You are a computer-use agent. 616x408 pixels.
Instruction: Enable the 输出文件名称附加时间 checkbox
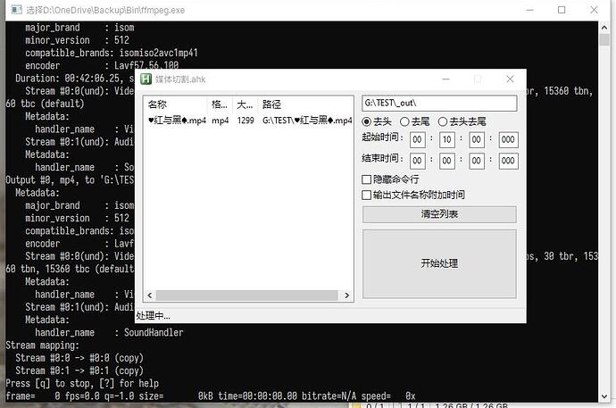pos(366,195)
